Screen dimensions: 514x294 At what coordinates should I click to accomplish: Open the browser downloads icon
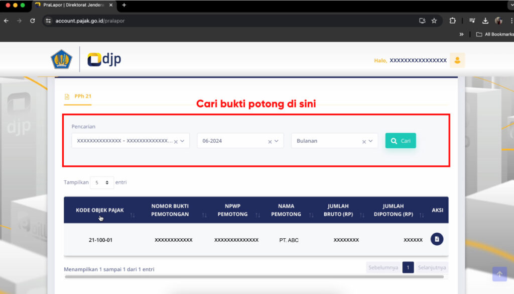[485, 21]
